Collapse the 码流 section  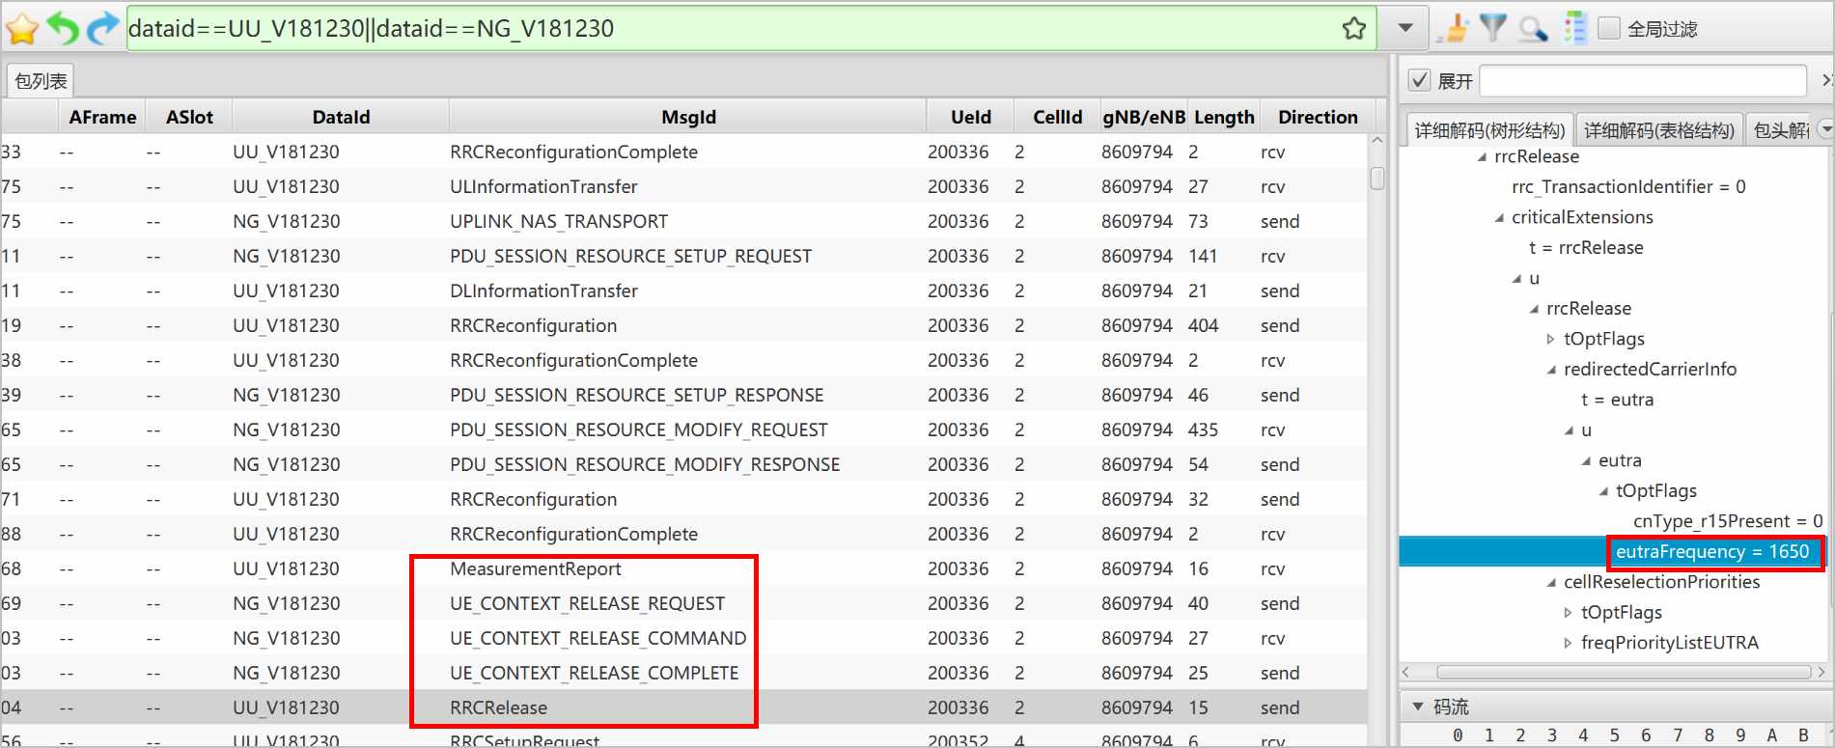tap(1418, 706)
